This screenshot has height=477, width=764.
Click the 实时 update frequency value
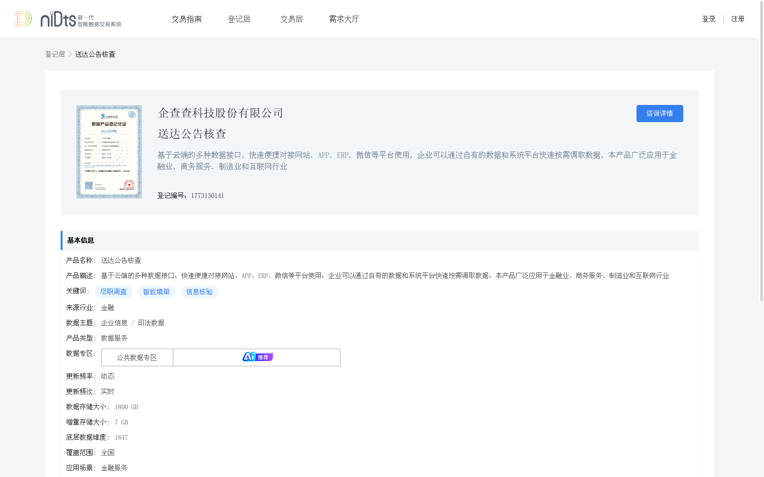pyautogui.click(x=107, y=392)
